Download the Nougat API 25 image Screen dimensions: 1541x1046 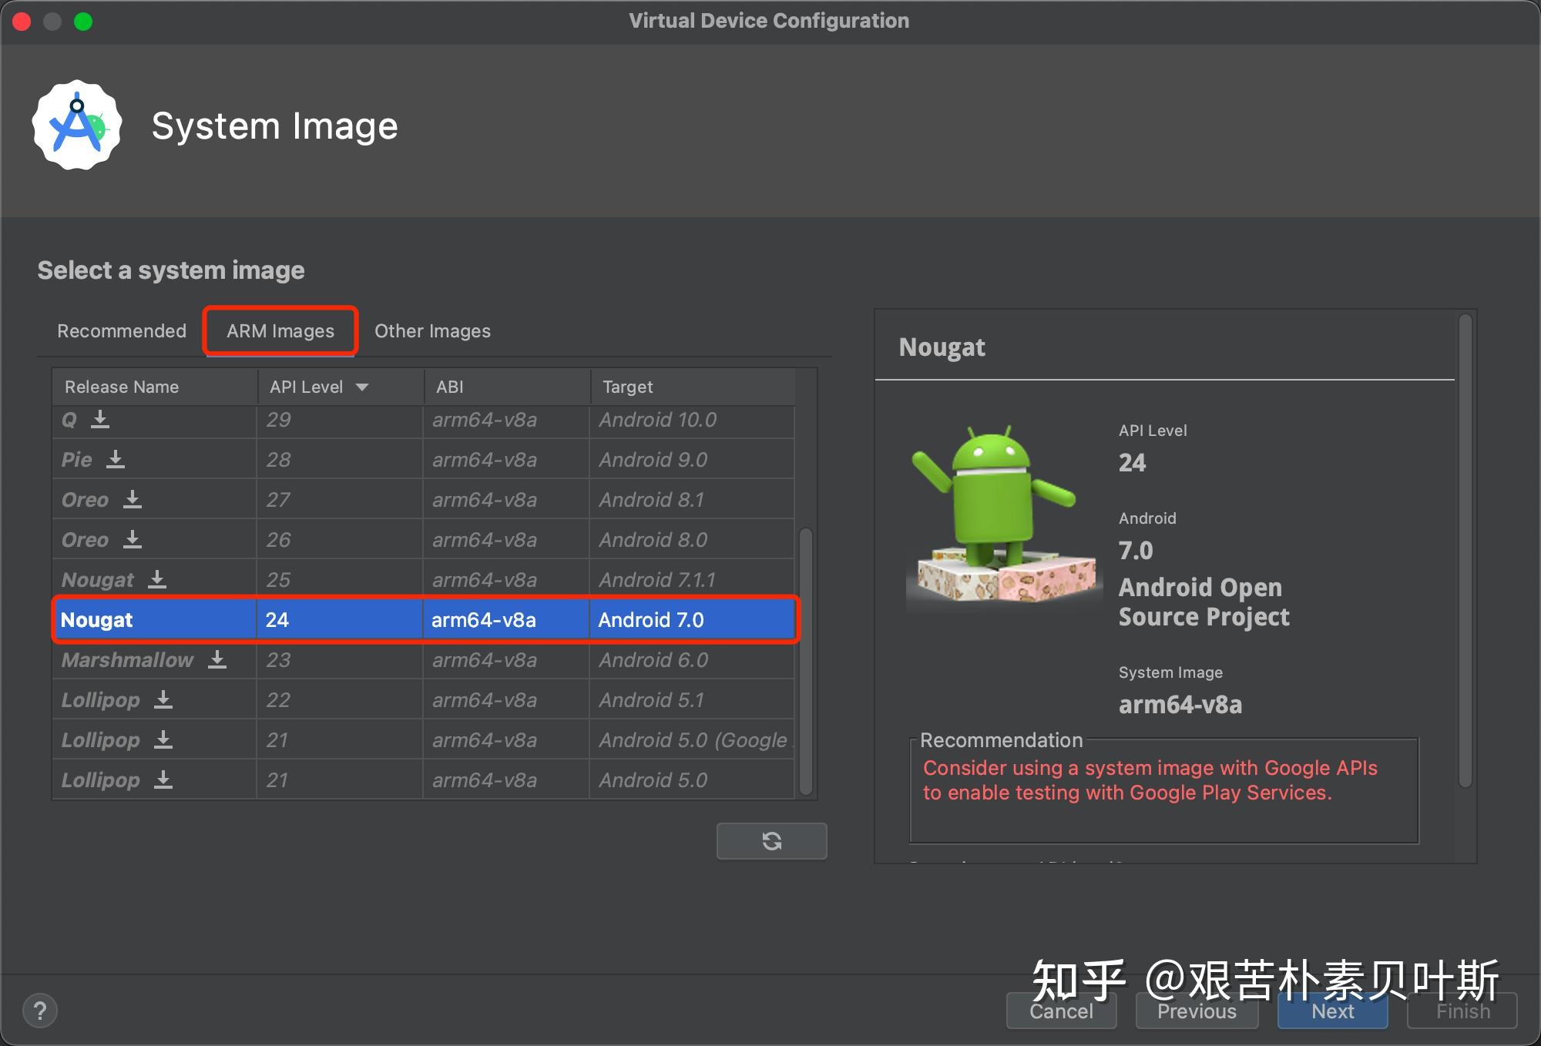[x=157, y=580]
